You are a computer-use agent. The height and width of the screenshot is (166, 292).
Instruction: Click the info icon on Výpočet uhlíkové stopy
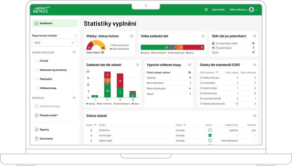[189, 65]
